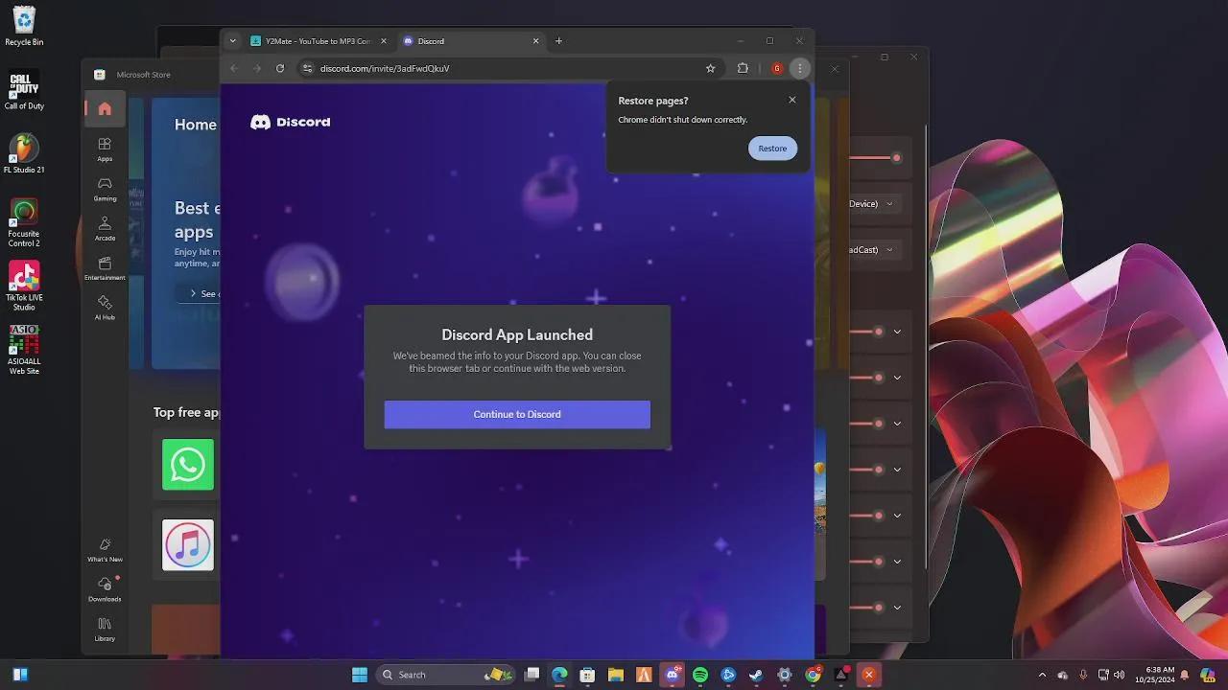Click Restore in Restore pages popup

772,149
